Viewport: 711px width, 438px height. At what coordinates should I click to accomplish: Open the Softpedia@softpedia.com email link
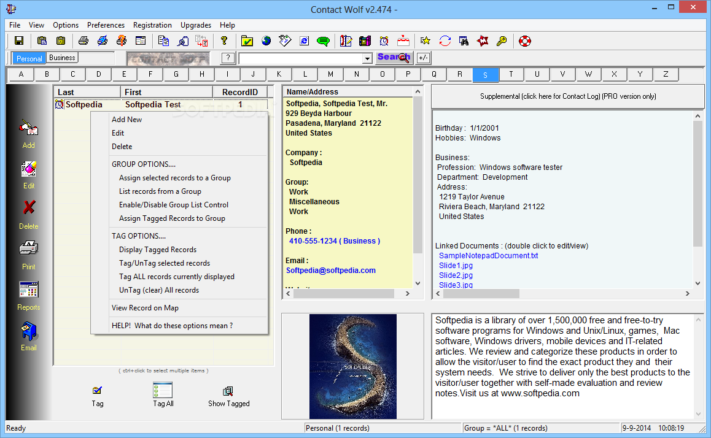330,271
